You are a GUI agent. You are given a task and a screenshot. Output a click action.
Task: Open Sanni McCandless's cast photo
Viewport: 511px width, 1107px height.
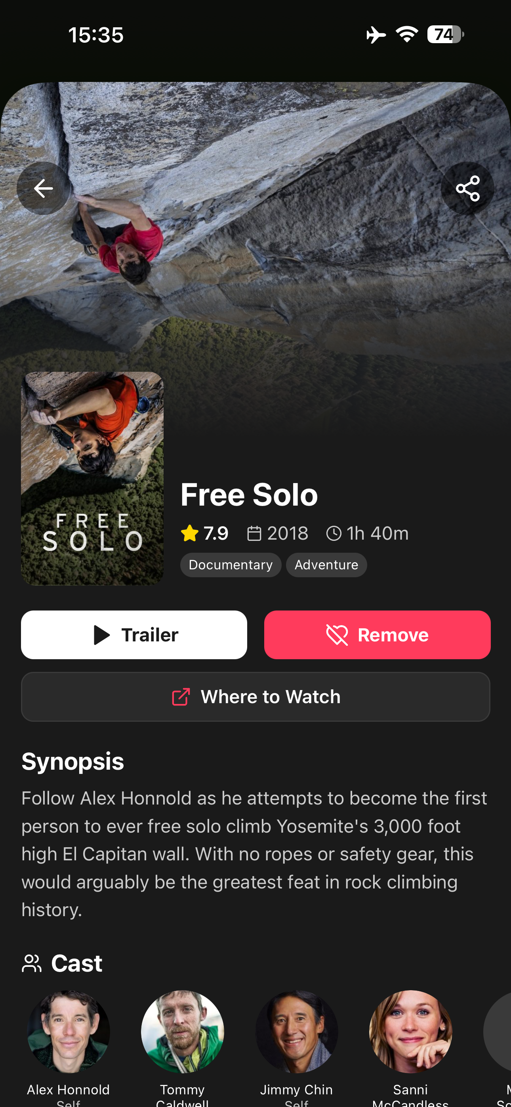(x=410, y=1031)
